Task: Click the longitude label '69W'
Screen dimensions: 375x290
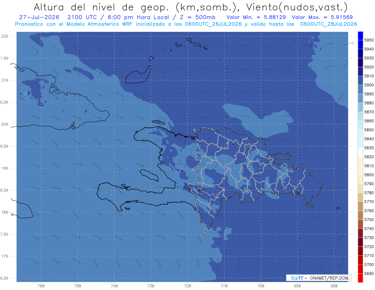Action: click(x=297, y=286)
